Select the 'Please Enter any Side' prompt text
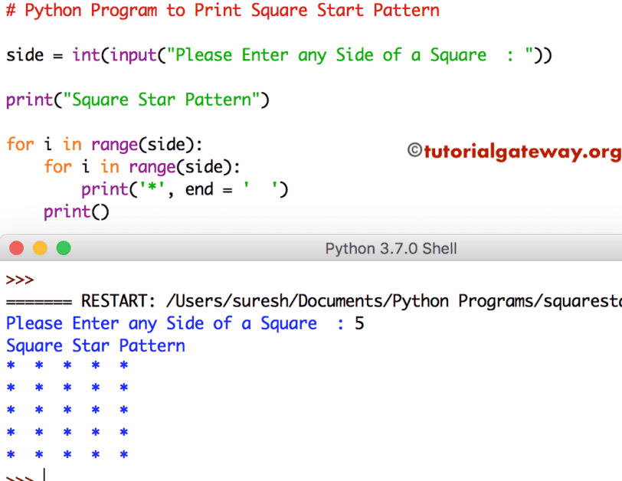The image size is (622, 481). [153, 323]
